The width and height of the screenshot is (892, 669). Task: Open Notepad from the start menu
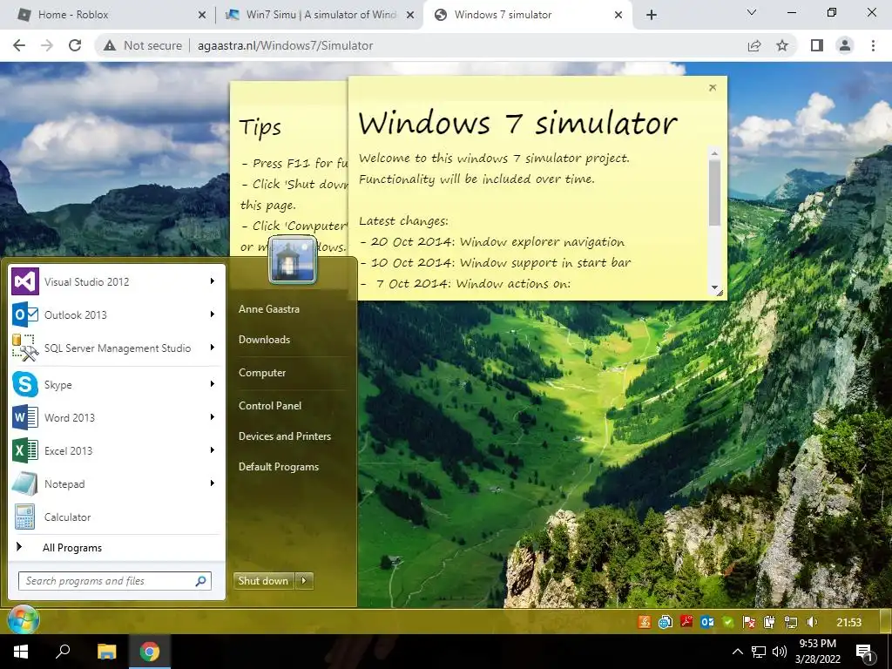[117, 483]
